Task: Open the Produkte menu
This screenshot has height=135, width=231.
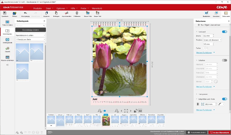Action: (37, 8)
